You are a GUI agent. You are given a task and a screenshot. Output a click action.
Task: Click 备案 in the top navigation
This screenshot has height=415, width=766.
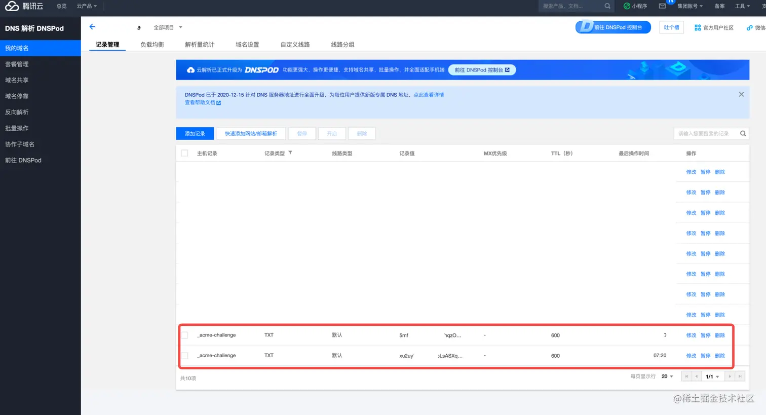point(719,6)
